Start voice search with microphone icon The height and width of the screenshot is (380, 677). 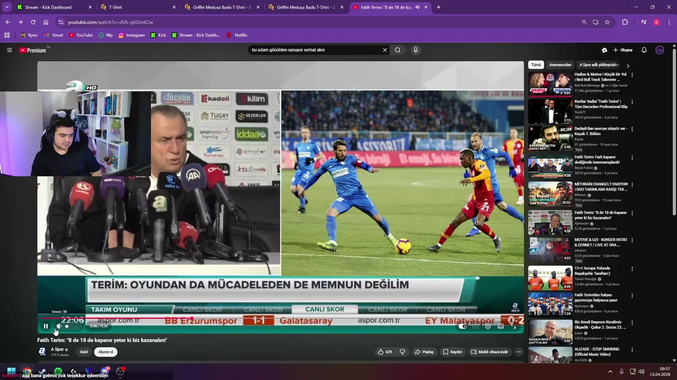click(416, 50)
